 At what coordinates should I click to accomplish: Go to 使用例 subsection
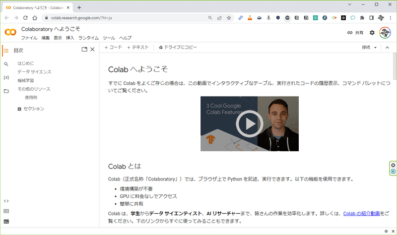(x=31, y=97)
